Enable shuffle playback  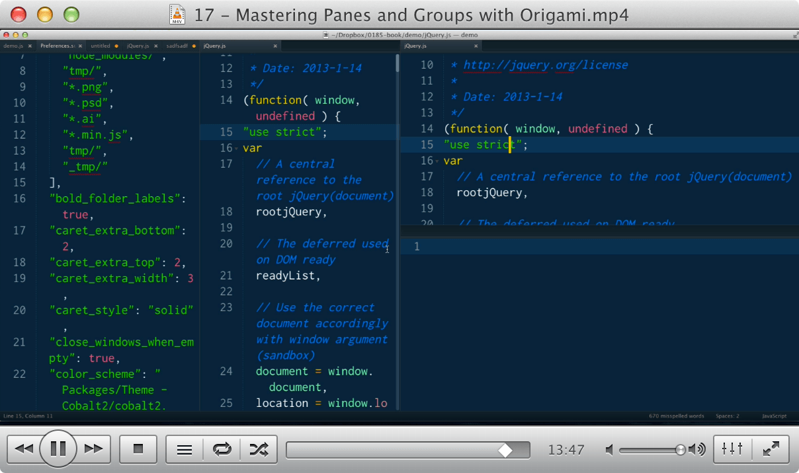[259, 449]
